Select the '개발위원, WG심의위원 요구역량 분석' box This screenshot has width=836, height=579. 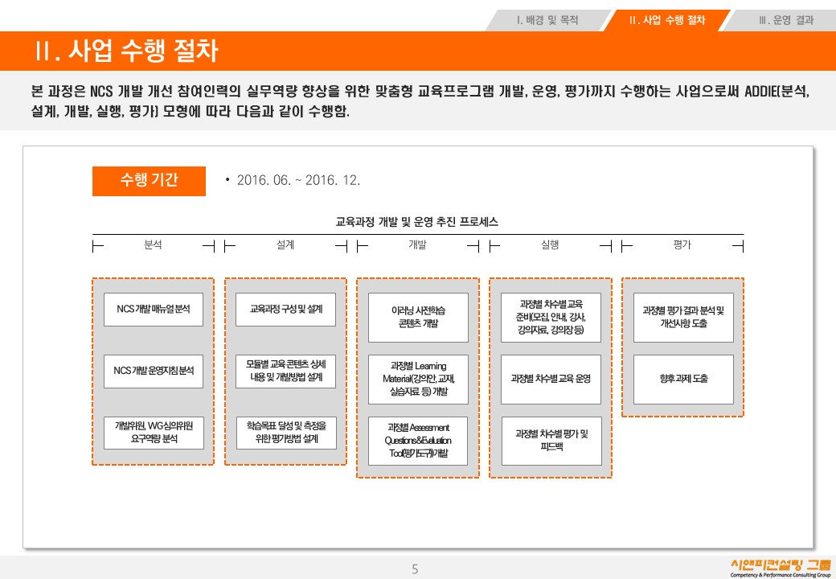pyautogui.click(x=154, y=433)
